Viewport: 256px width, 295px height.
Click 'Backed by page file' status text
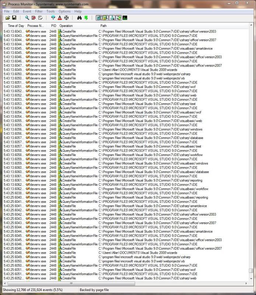click(x=94, y=290)
